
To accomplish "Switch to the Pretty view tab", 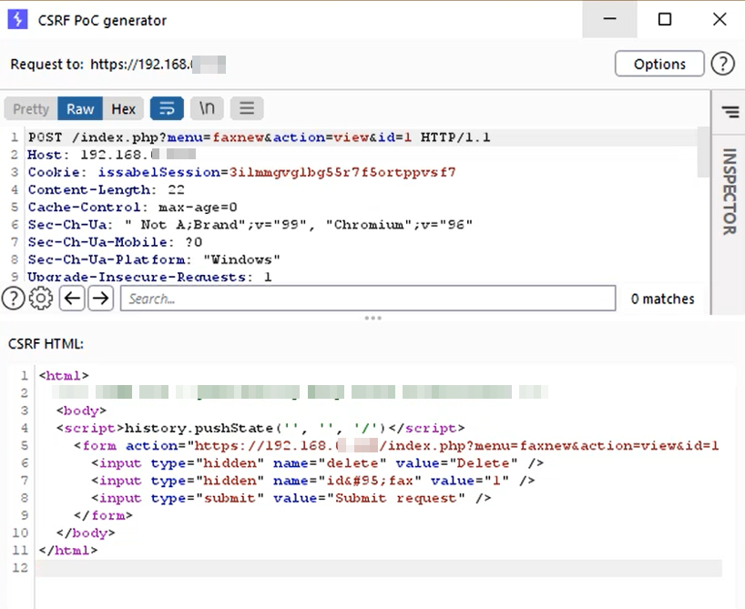I will click(31, 109).
